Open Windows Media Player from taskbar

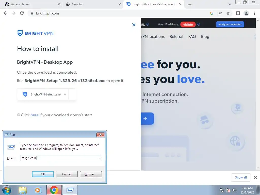(38, 190)
